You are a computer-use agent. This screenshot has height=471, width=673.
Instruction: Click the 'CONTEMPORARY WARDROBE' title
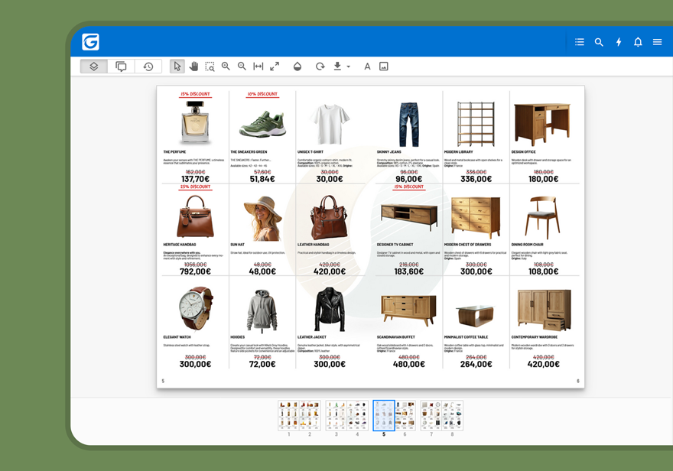535,337
